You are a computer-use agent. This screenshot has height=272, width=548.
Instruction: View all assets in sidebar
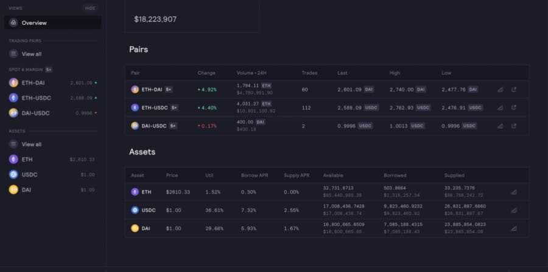point(32,144)
